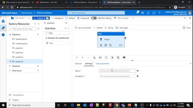
Task: Delete the Filter1 activity via trash icon
Action: [101, 45]
